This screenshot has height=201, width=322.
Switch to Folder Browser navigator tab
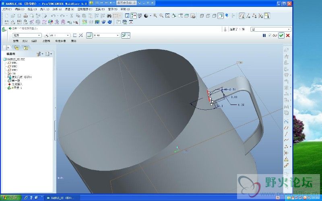point(17,48)
